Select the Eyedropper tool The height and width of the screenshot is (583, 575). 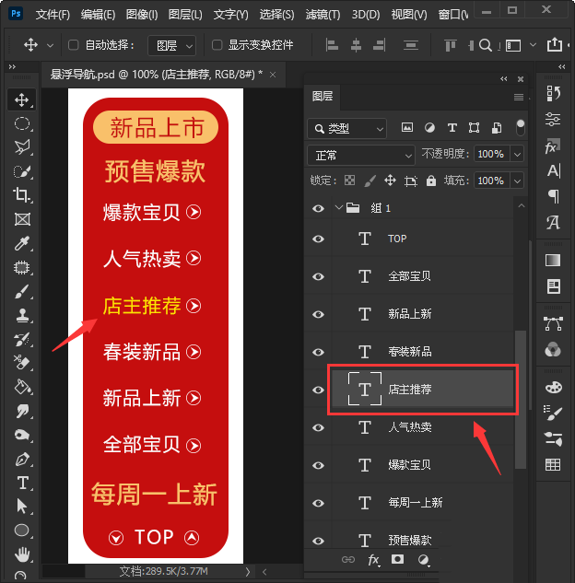coord(21,243)
